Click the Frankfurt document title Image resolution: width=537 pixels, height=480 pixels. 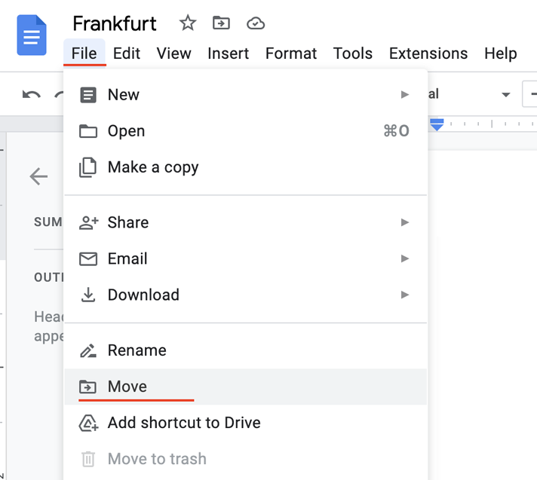click(115, 23)
